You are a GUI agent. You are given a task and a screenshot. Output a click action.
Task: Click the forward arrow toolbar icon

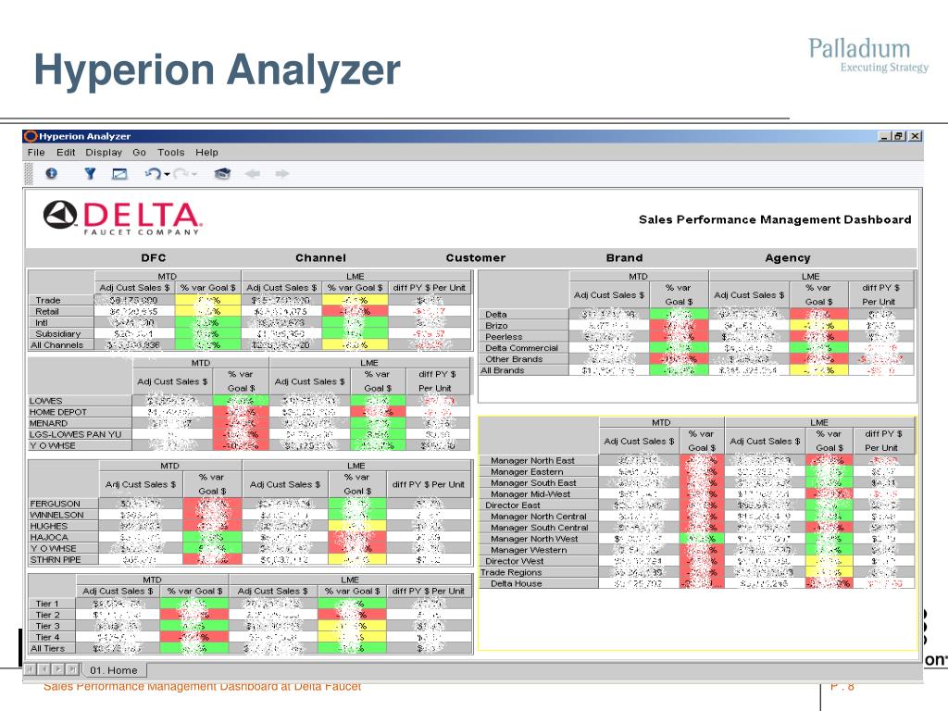[281, 174]
